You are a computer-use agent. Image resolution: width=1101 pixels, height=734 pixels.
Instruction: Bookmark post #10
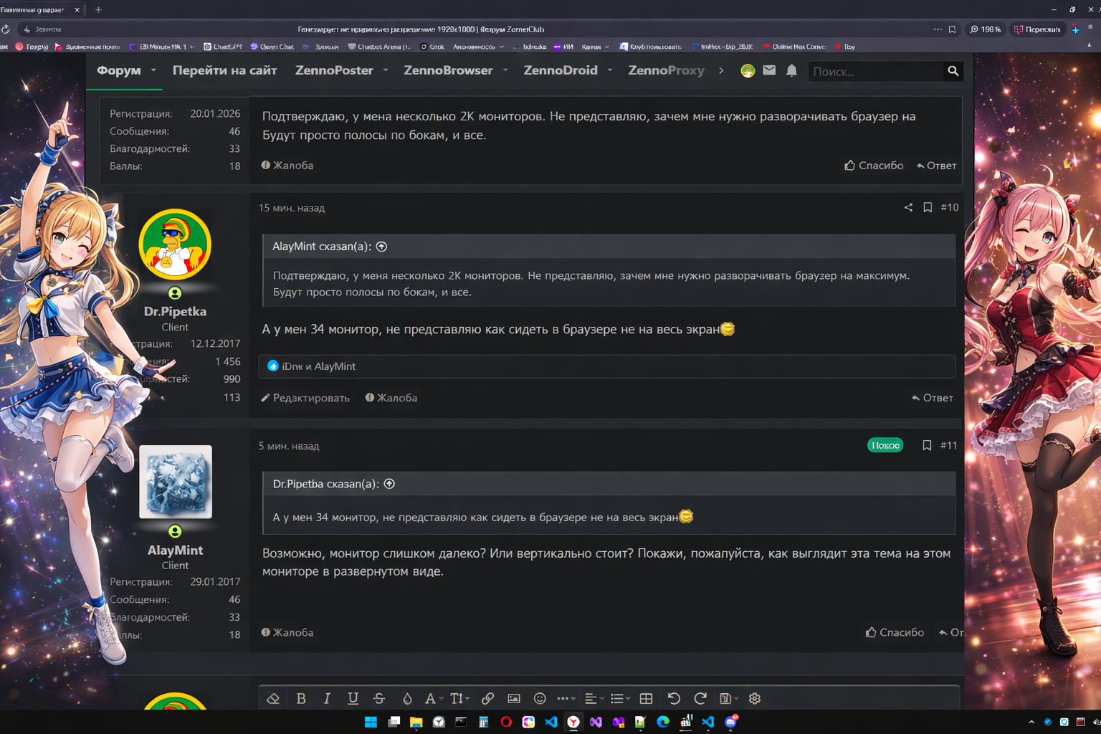point(928,207)
